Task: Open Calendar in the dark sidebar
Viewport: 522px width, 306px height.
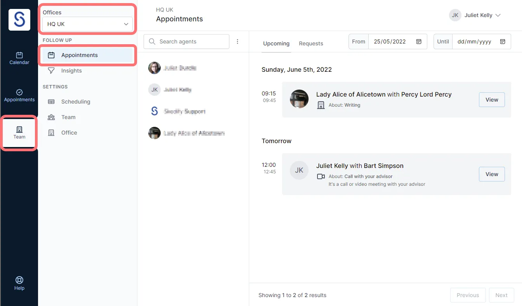Action: (19, 58)
